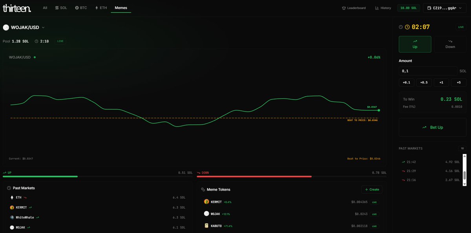Viewport: 471px width, 233px height.
Task: Click the bar chart icon next to History
Action: point(377,8)
